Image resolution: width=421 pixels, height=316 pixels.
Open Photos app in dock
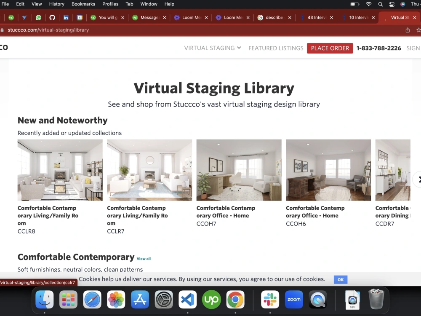(x=116, y=299)
